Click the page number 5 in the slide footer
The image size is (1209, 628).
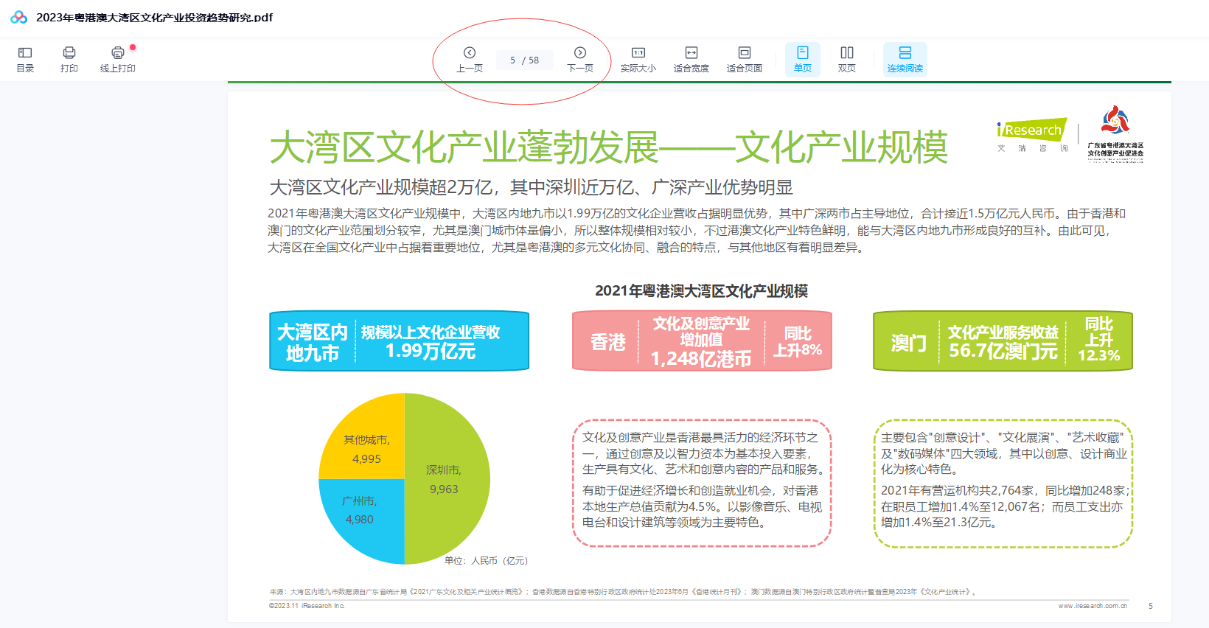click(x=1151, y=606)
